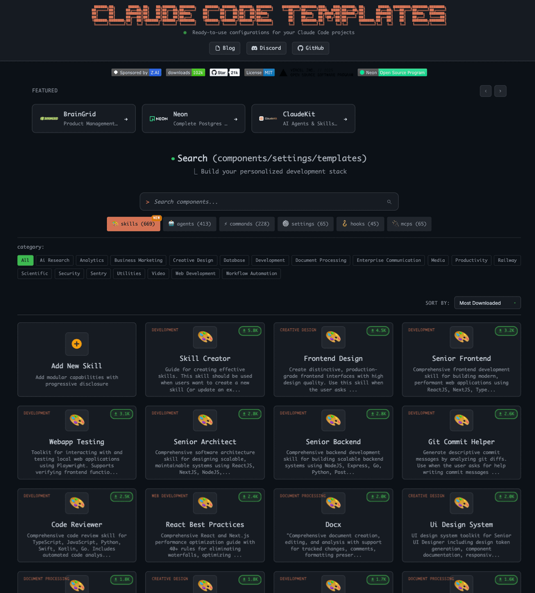This screenshot has height=593, width=535.
Task: Click the plus icon on Add New Skill
Action: point(77,344)
